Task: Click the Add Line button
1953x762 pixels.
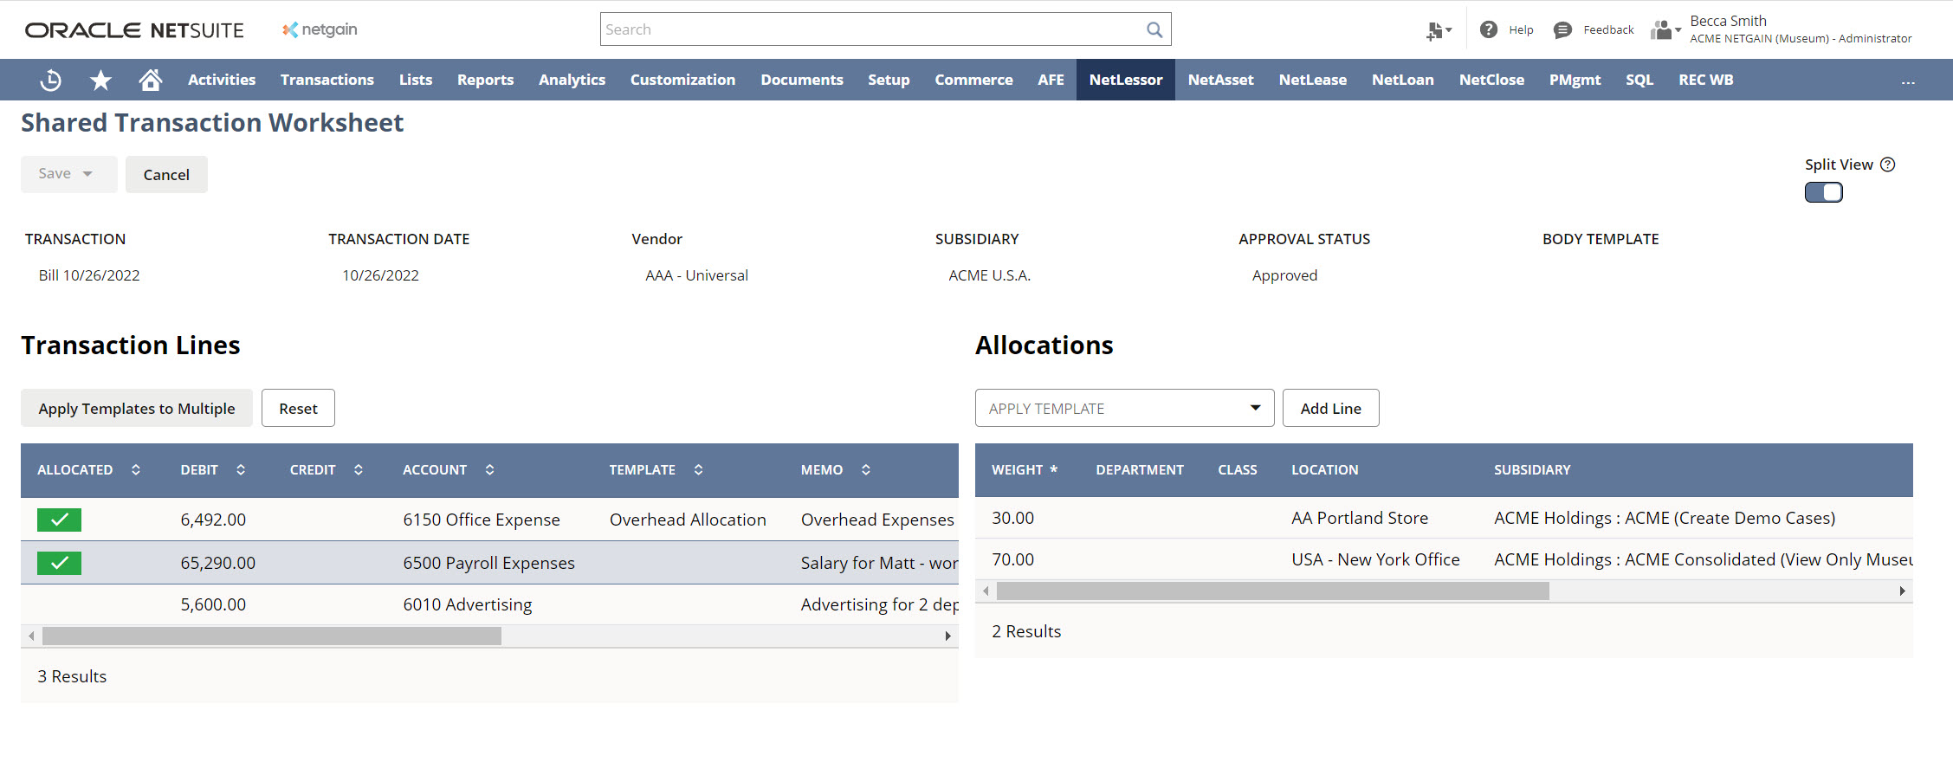Action: pyautogui.click(x=1330, y=408)
